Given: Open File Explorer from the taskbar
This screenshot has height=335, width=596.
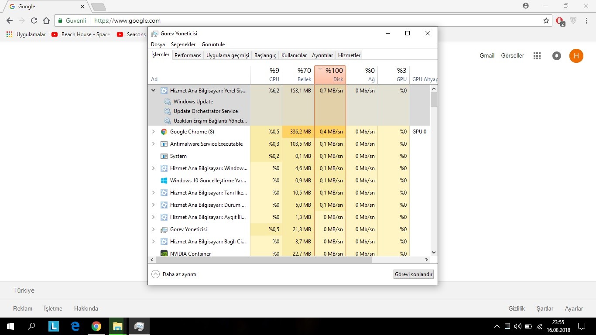Looking at the screenshot, I should pyautogui.click(x=118, y=326).
